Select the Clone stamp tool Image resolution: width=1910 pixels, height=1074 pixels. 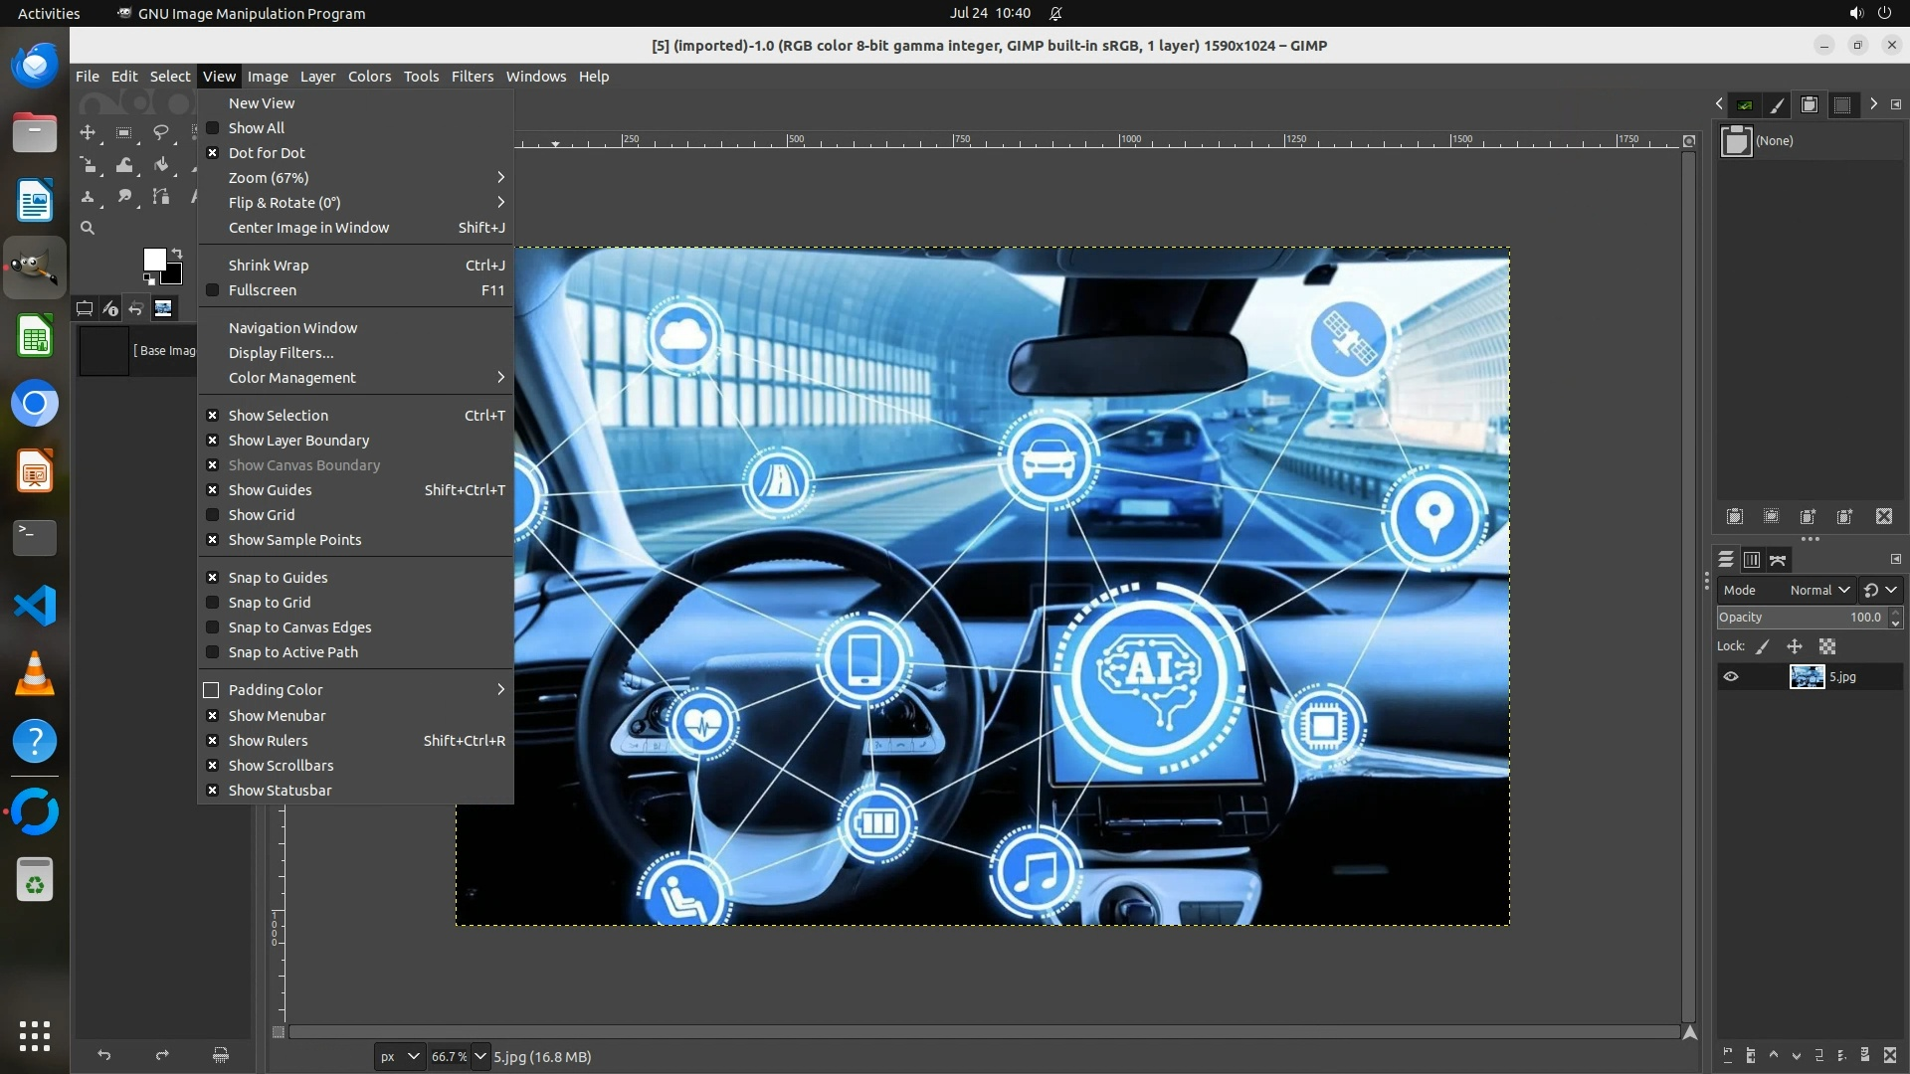coord(88,197)
